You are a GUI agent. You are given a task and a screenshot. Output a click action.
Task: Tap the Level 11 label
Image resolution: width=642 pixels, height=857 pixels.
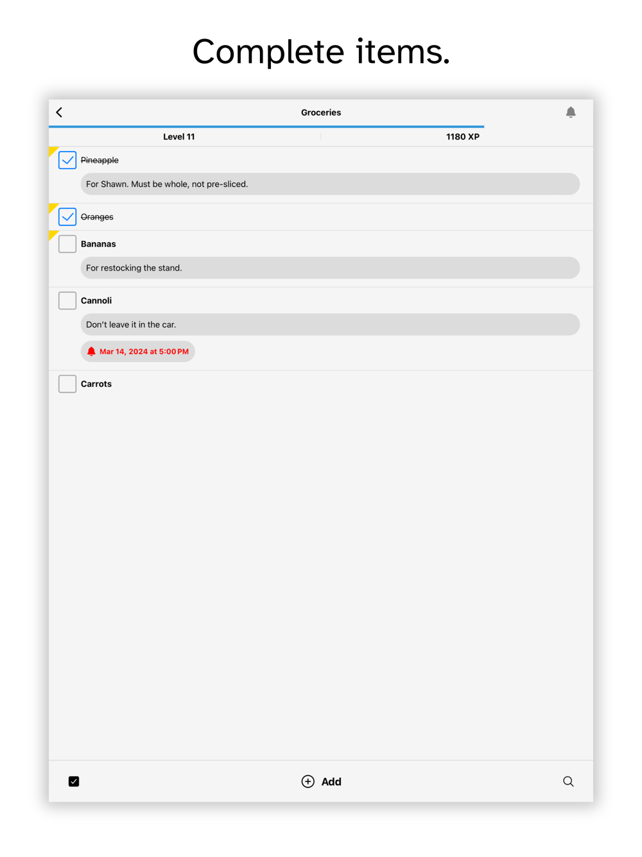click(x=178, y=137)
